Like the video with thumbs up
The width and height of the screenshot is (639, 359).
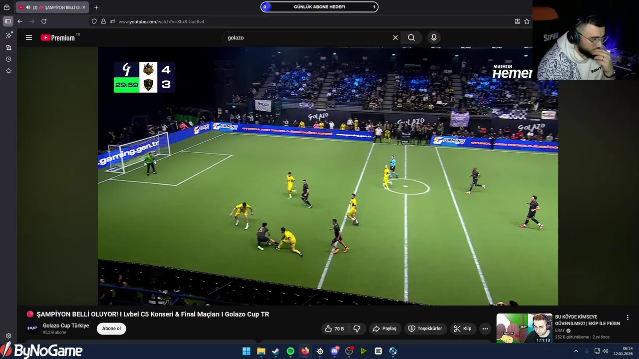334,329
